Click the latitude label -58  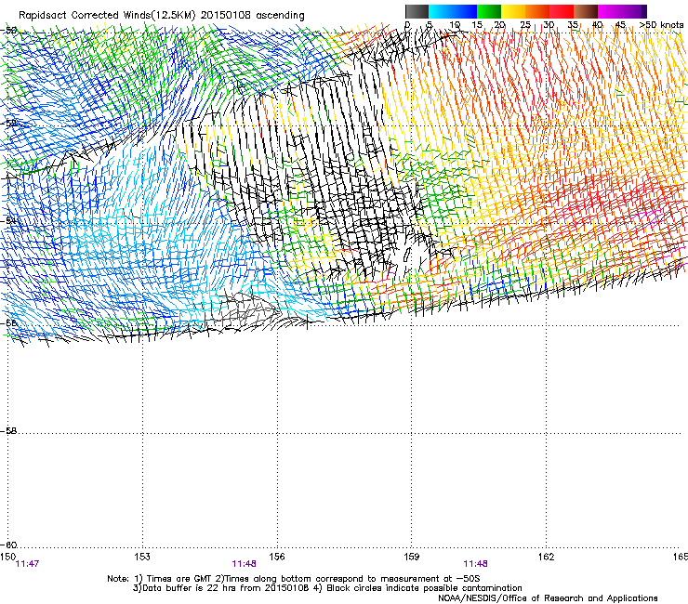click(x=8, y=431)
